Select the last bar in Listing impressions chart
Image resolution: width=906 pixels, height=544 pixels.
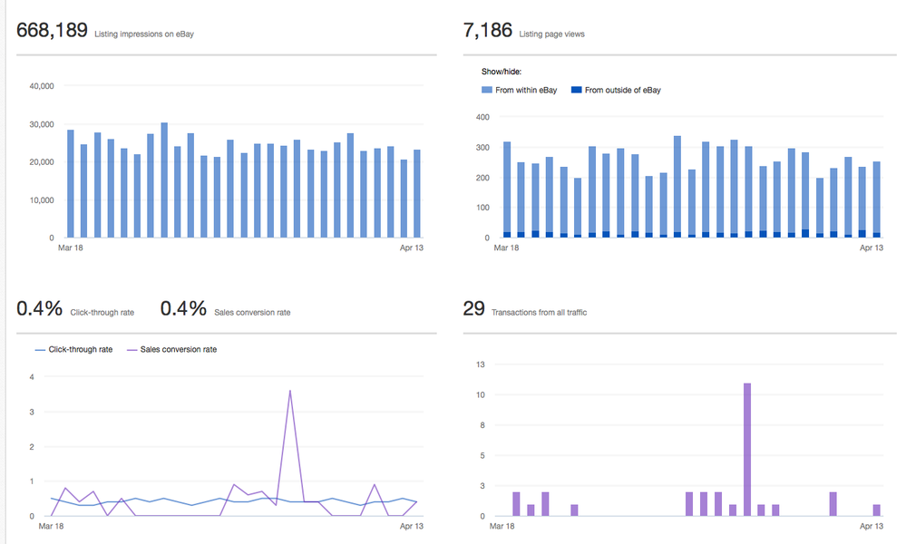point(417,194)
